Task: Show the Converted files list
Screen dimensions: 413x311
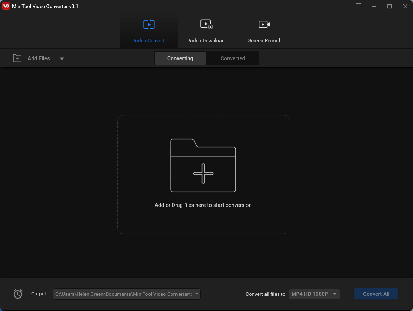Action: coord(233,58)
